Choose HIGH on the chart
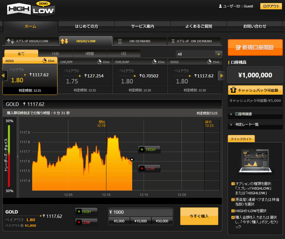Screen dimensions: 285x239 (x=149, y=150)
